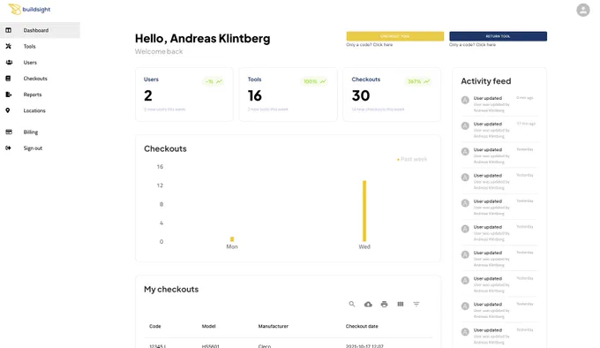Sort table by Model column header

tap(208, 326)
